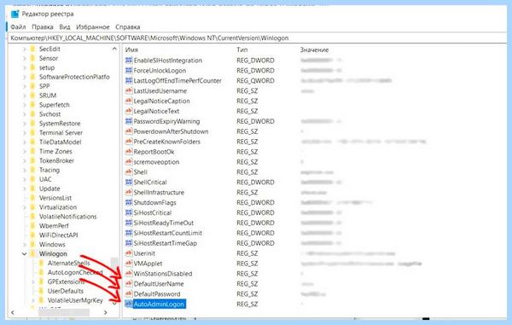
Task: Select the ShellInfrastructure string icon
Action: pyautogui.click(x=129, y=192)
